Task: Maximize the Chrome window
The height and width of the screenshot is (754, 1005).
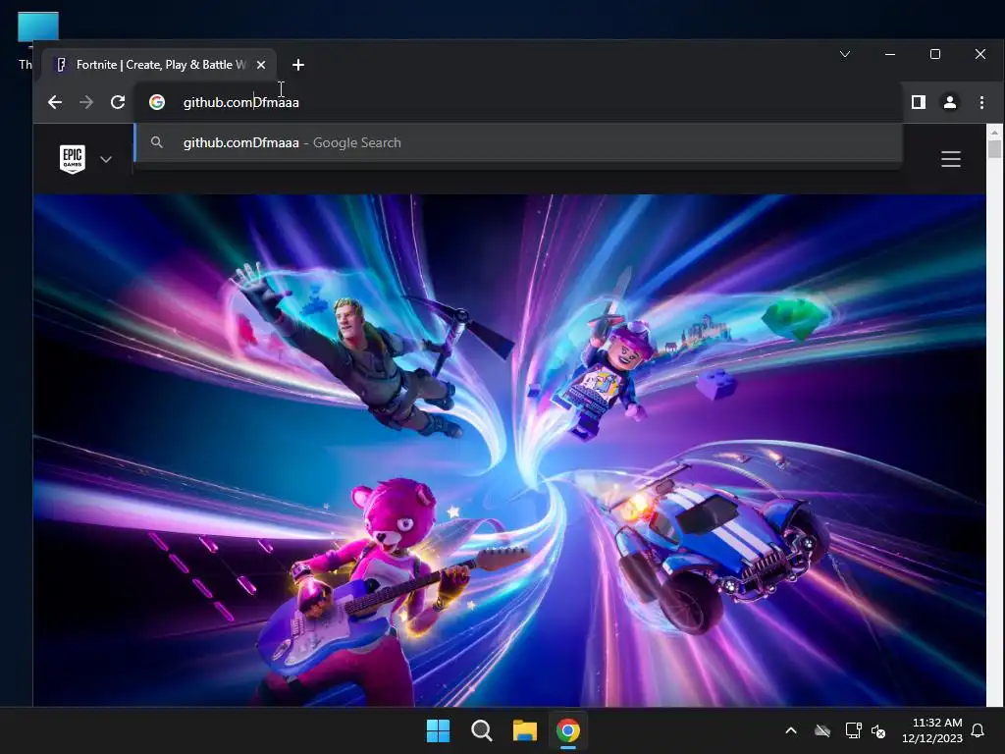Action: point(935,54)
